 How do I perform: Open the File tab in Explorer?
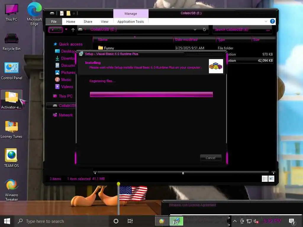pos(54,22)
